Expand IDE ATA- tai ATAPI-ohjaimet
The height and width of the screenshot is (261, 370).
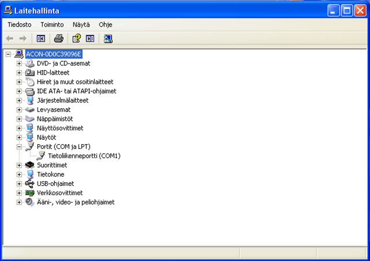point(19,91)
